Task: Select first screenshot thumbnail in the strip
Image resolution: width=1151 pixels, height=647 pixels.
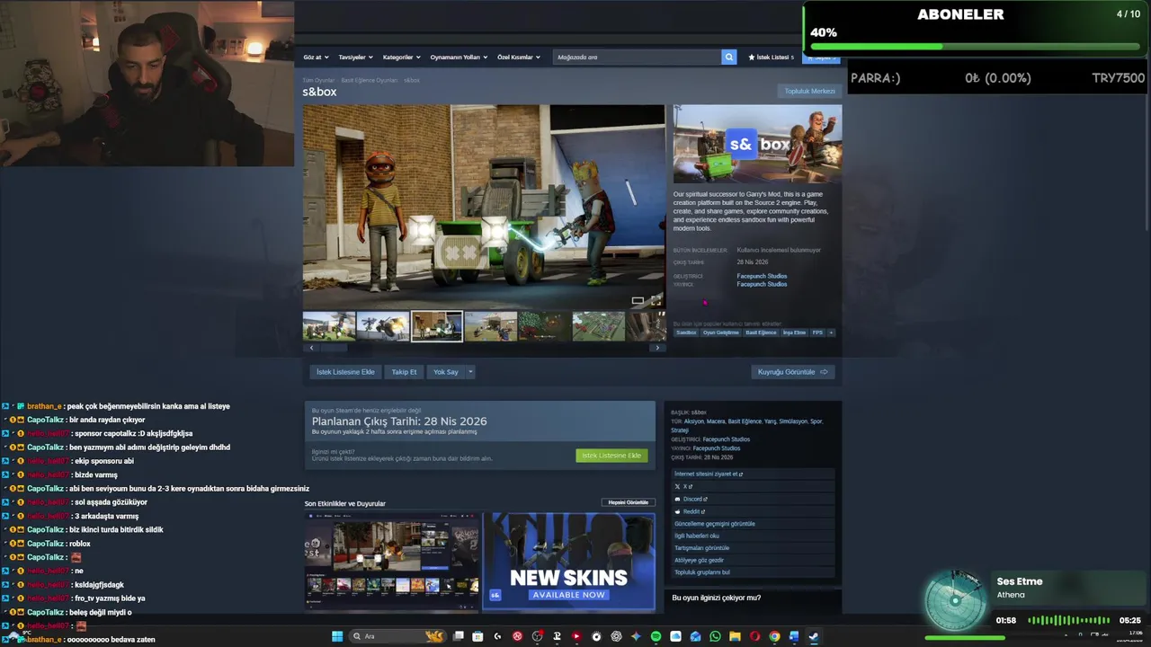Action: click(328, 326)
